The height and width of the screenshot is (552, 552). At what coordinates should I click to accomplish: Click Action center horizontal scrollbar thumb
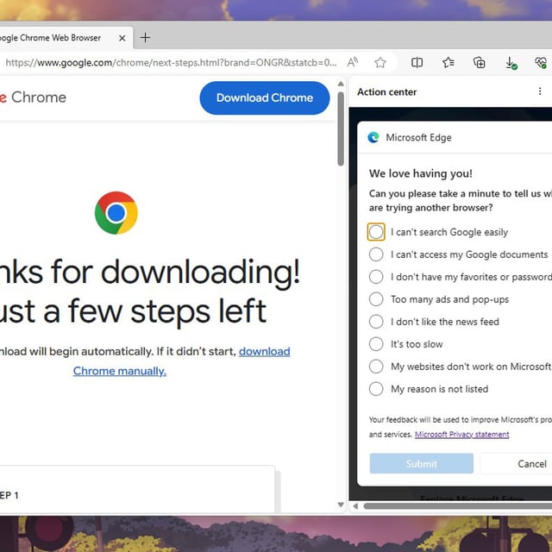click(x=458, y=506)
